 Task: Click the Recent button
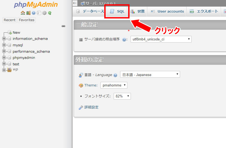pos(10,20)
